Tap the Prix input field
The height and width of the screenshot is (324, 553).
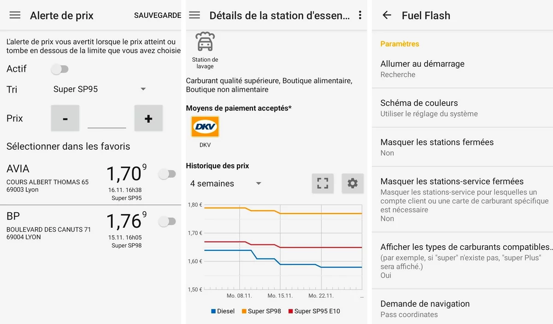coord(106,120)
